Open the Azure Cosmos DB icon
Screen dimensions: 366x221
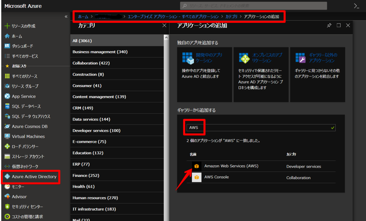pyautogui.click(x=7, y=126)
